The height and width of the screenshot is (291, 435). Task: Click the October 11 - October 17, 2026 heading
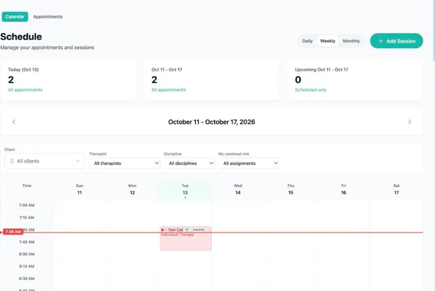tap(211, 122)
